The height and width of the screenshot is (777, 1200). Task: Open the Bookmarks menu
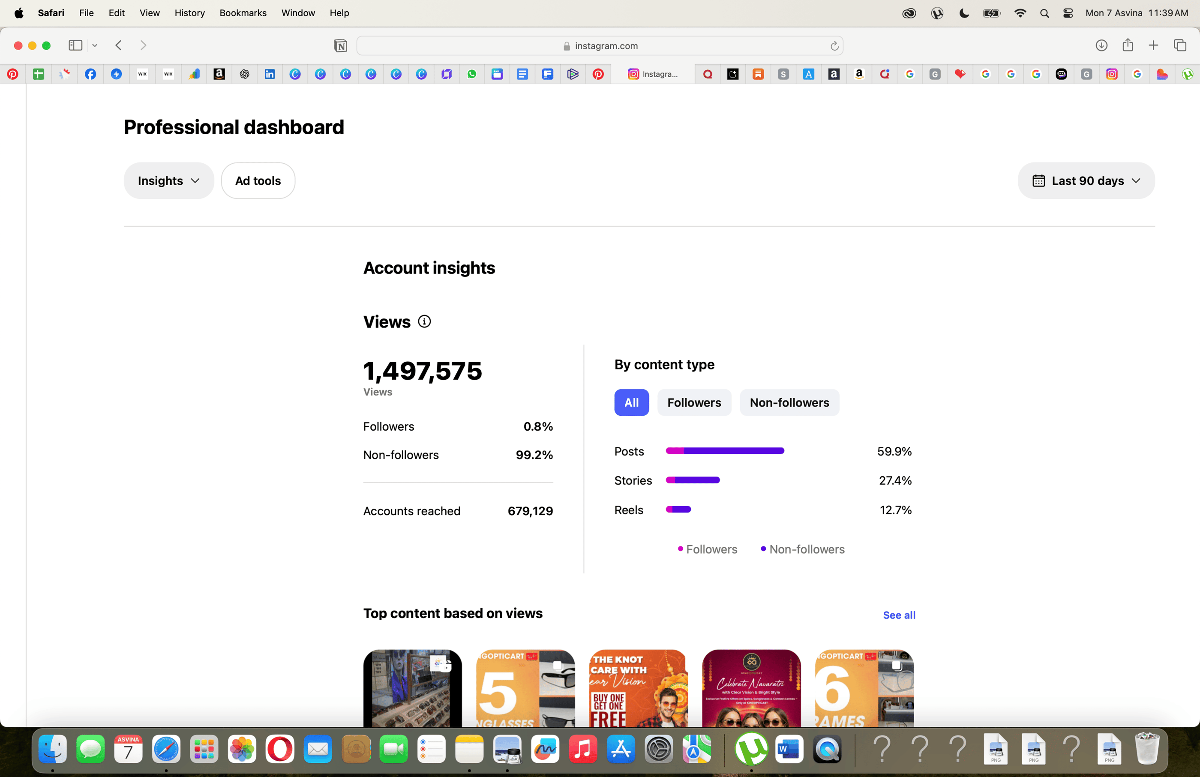coord(243,12)
